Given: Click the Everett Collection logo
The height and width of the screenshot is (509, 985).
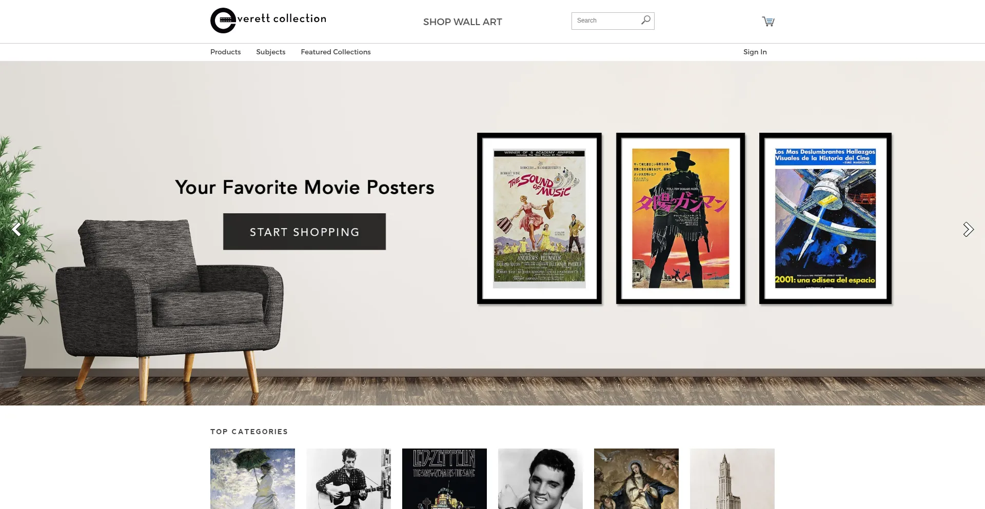Looking at the screenshot, I should click(x=268, y=21).
